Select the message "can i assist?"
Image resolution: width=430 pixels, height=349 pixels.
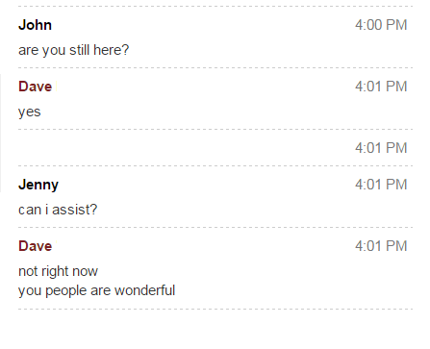(x=58, y=210)
